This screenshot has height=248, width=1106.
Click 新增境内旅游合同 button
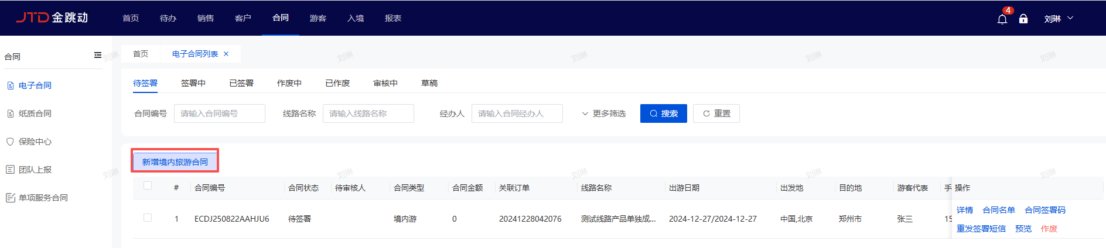coord(175,162)
